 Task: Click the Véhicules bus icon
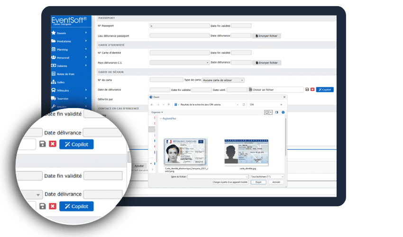54,90
